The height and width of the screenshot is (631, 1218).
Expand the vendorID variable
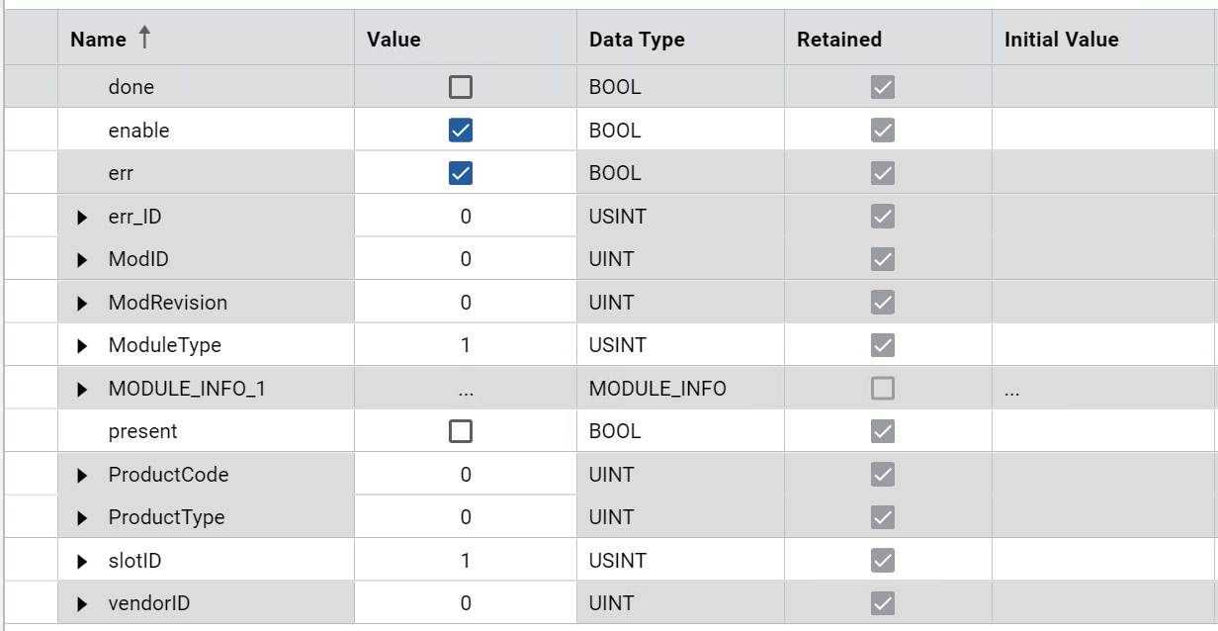83,604
